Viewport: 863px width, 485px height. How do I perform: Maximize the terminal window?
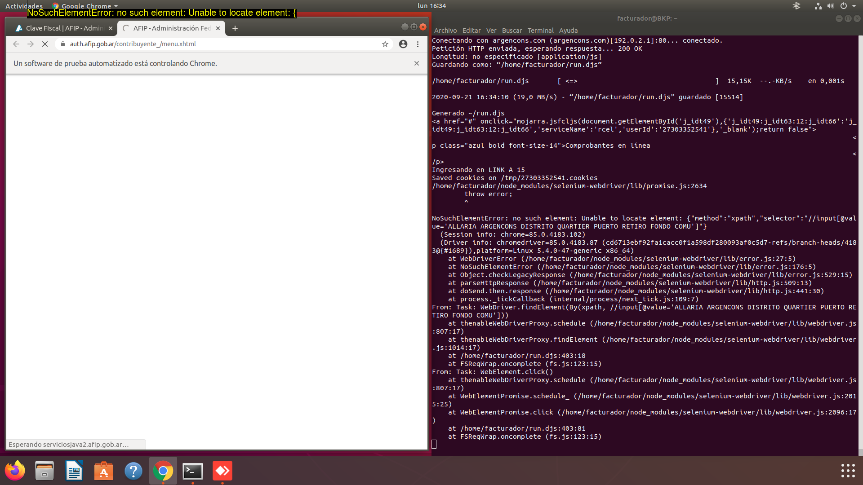point(848,18)
